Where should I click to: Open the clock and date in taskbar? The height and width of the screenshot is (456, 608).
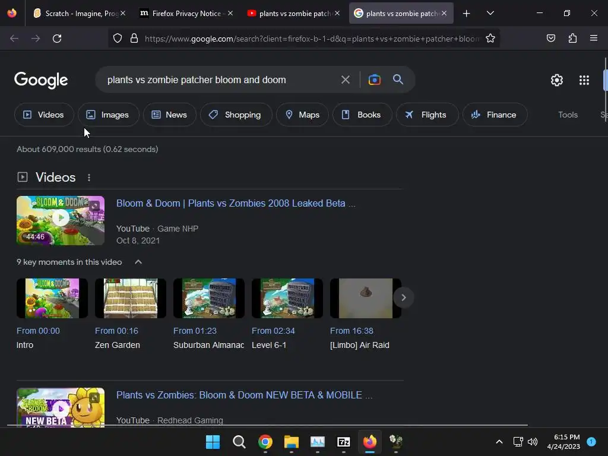(x=563, y=442)
